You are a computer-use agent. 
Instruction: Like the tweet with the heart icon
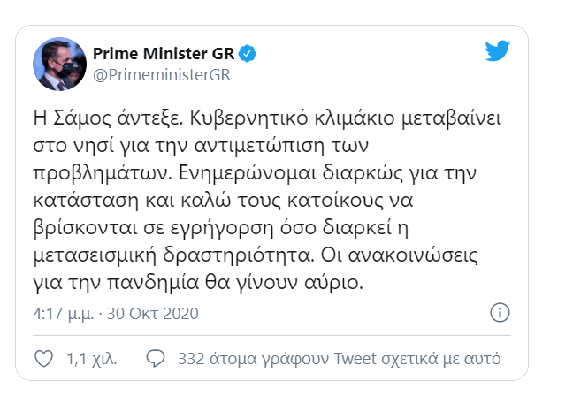[42, 359]
